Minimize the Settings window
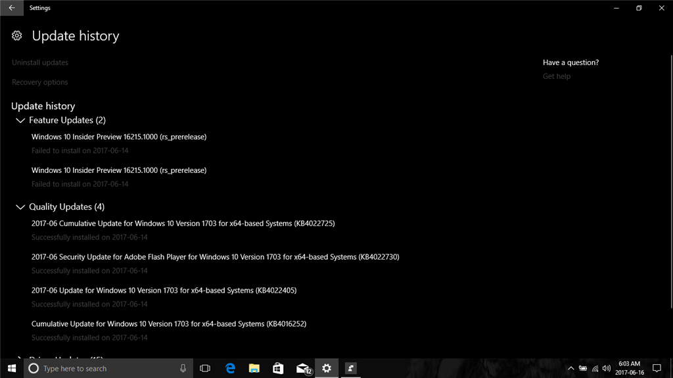 pyautogui.click(x=616, y=8)
